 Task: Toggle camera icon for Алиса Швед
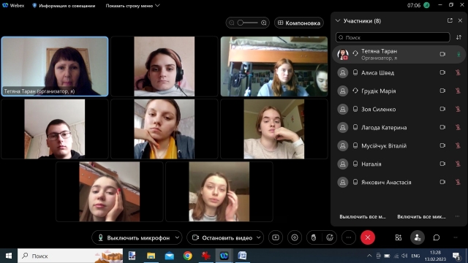442,72
